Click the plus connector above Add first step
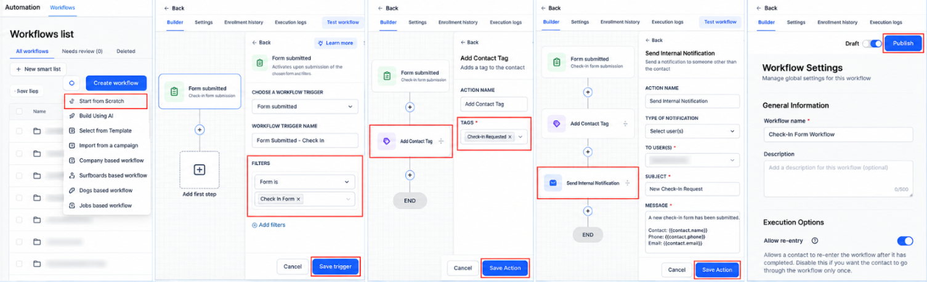Viewport: 927px width, 282px height. [200, 130]
